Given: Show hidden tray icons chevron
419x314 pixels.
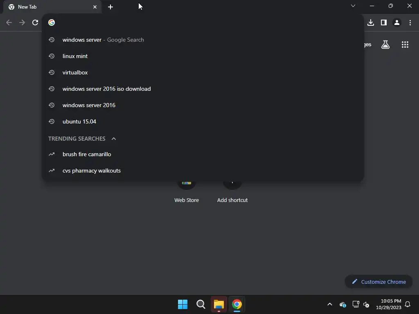Looking at the screenshot, I should pyautogui.click(x=330, y=304).
